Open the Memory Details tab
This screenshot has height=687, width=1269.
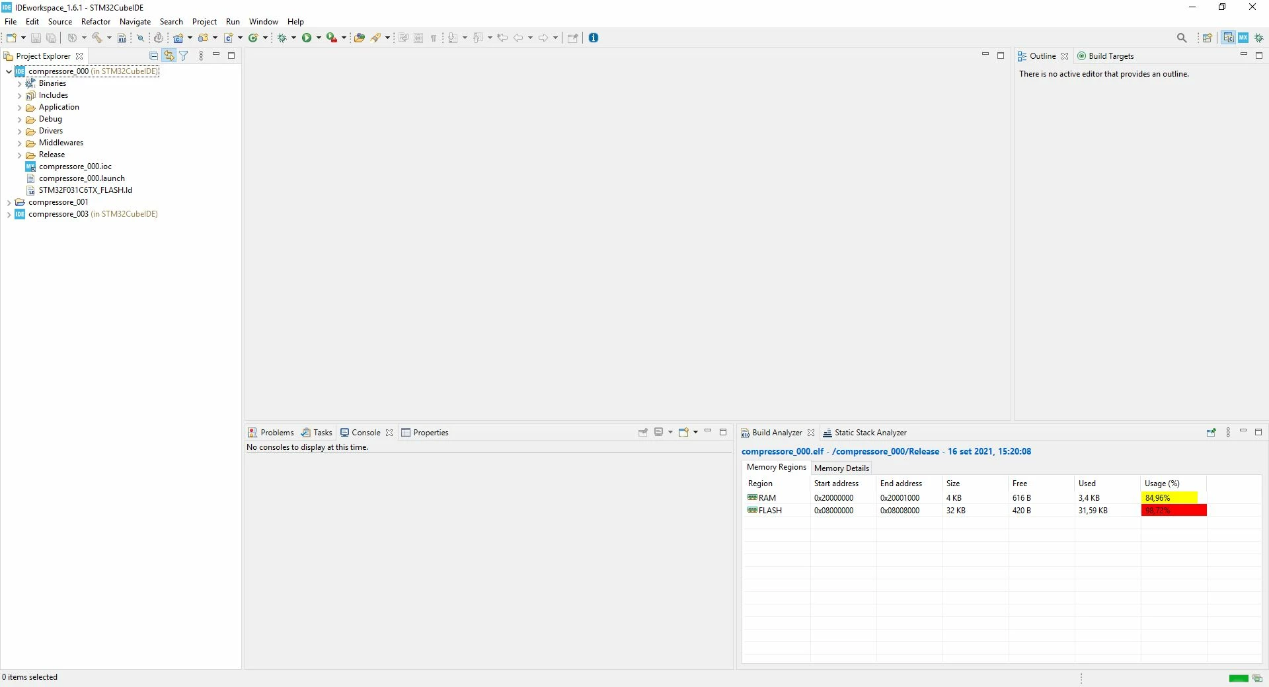tap(841, 468)
